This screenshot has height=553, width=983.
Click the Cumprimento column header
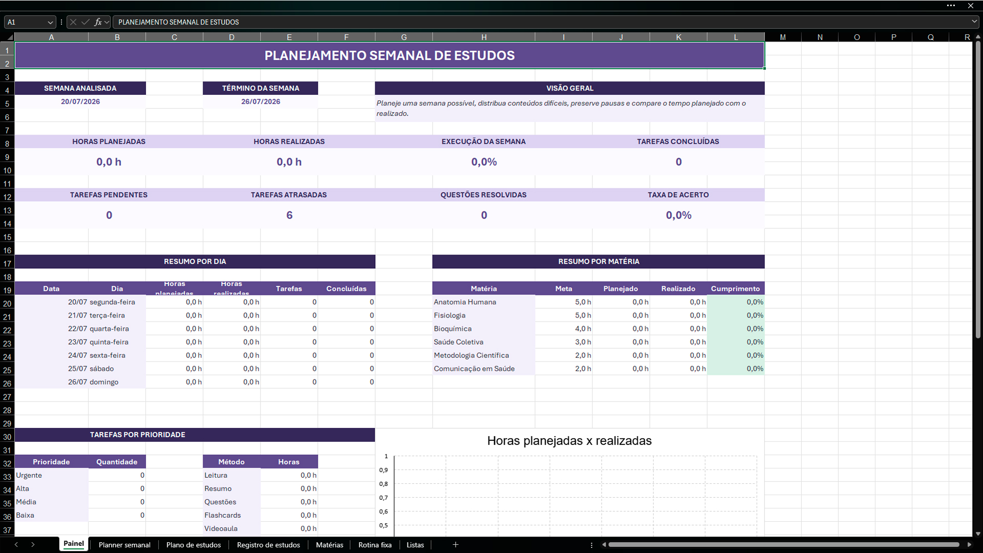[x=736, y=288]
